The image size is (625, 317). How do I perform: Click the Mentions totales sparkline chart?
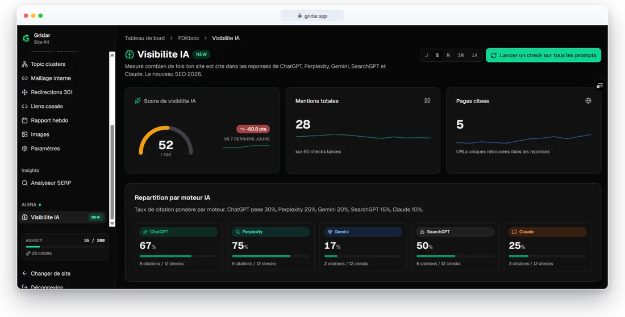363,137
